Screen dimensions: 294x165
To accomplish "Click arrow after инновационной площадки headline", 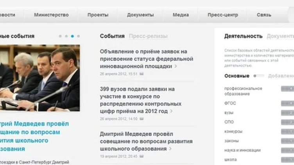I will (176, 66).
